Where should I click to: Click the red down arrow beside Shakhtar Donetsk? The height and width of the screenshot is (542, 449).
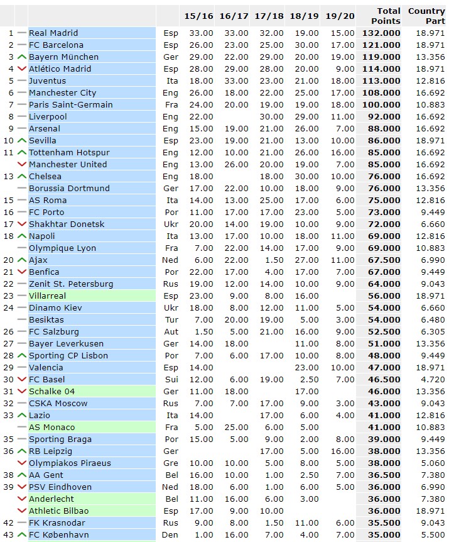click(22, 224)
